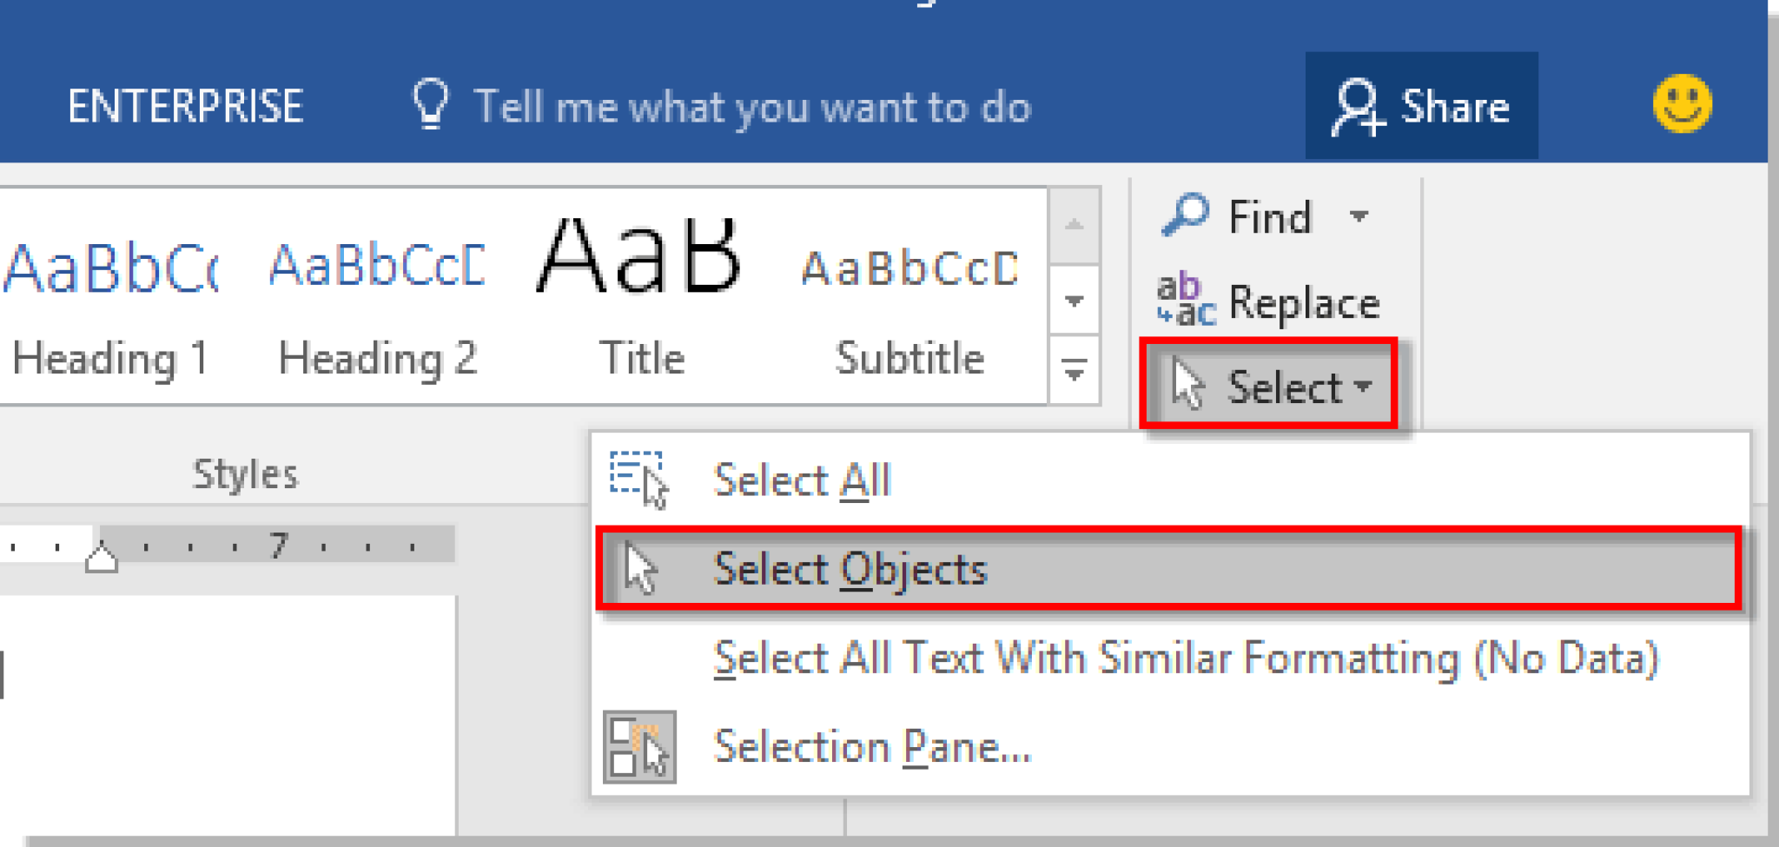Expand the Styles gallery with the More arrow
Screen dimensions: 1779x847
click(1075, 374)
